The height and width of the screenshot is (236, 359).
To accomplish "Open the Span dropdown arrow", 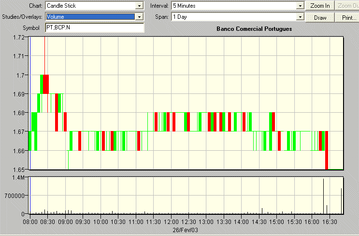I will tap(300, 17).
